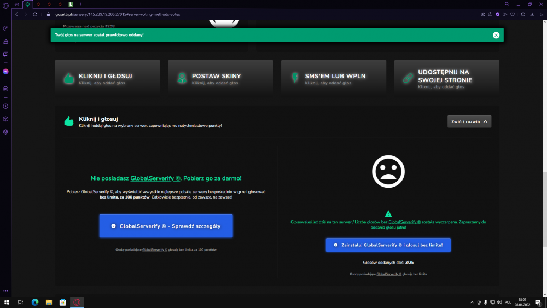Image resolution: width=547 pixels, height=308 pixels.
Task: Click Zainstaluj GlobalServerify © i głosuj bez limitu
Action: pyautogui.click(x=388, y=245)
